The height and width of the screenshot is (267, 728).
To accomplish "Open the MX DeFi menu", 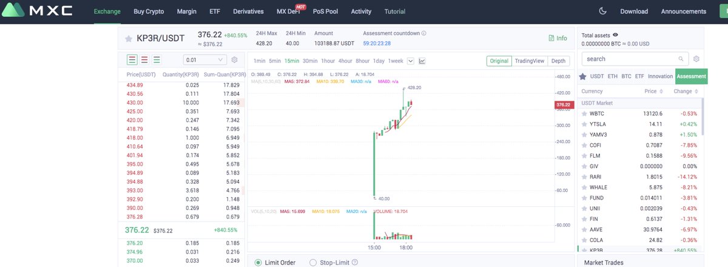I will 288,12.
